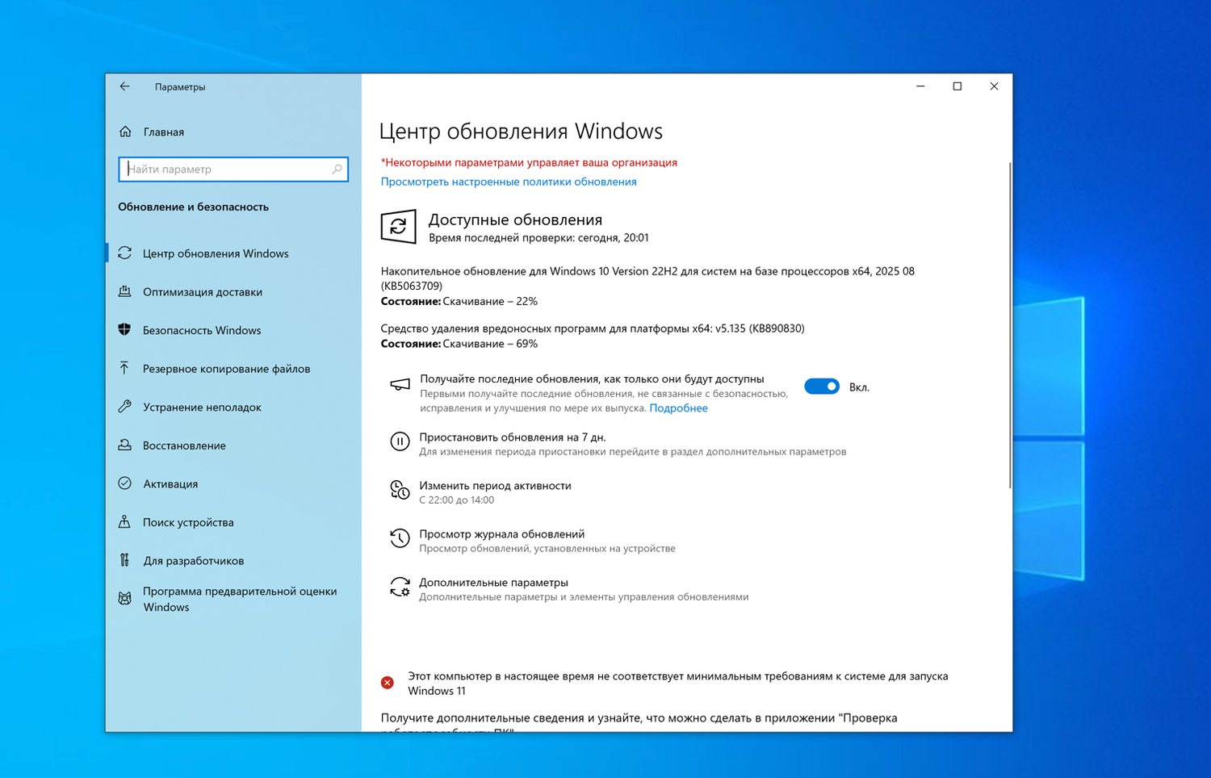Click the back arrow in Параметры window
The width and height of the screenshot is (1211, 778).
click(124, 86)
